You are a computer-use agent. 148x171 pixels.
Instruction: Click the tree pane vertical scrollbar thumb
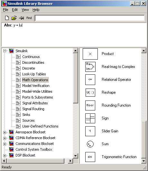76,78
